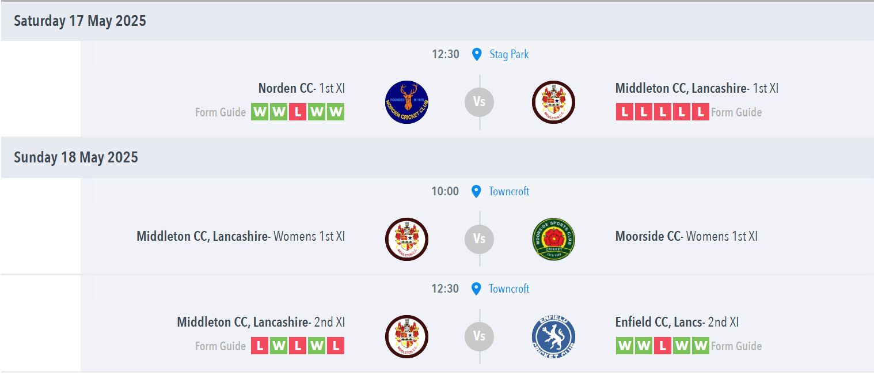Screen dimensions: 874x375
Task: Click the Norden Cricket Club stag logo
Action: (406, 102)
